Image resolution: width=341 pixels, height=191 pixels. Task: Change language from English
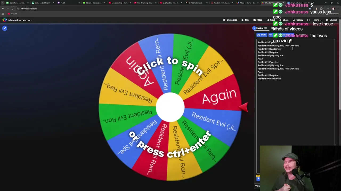click(x=331, y=20)
